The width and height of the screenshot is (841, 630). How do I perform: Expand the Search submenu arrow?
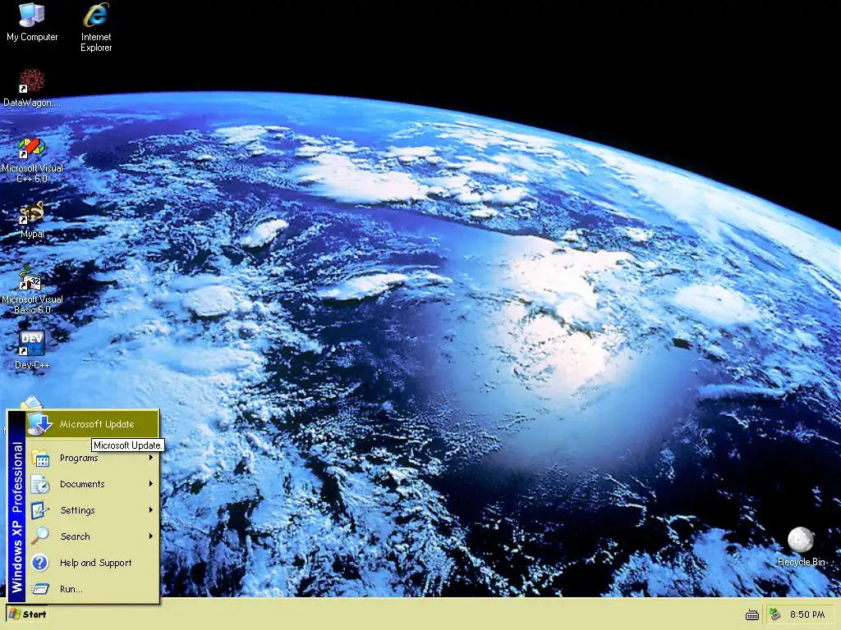(151, 536)
